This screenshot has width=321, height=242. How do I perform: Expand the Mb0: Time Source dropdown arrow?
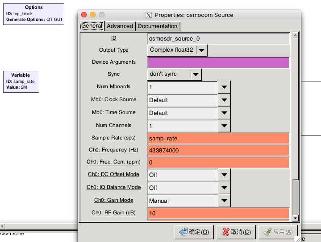click(224, 113)
